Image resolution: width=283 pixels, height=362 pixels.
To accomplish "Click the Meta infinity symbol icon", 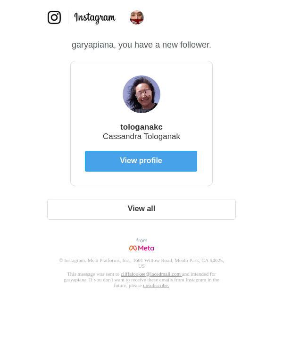I will (133, 248).
